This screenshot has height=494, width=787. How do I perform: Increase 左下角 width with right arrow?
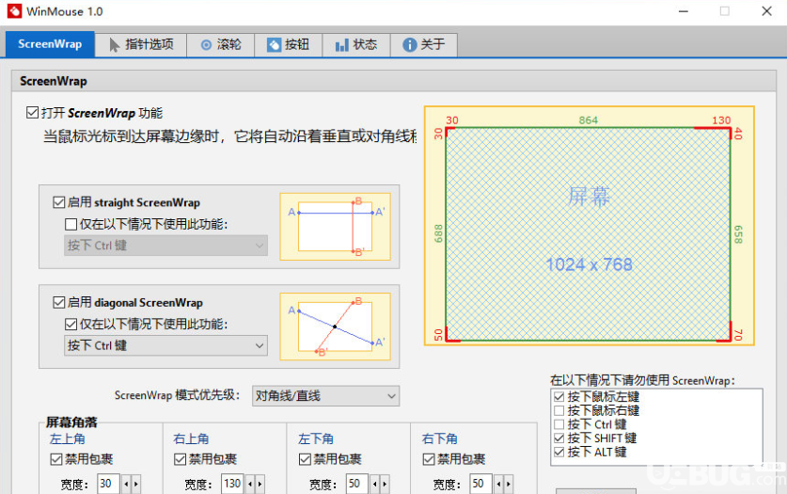click(384, 484)
